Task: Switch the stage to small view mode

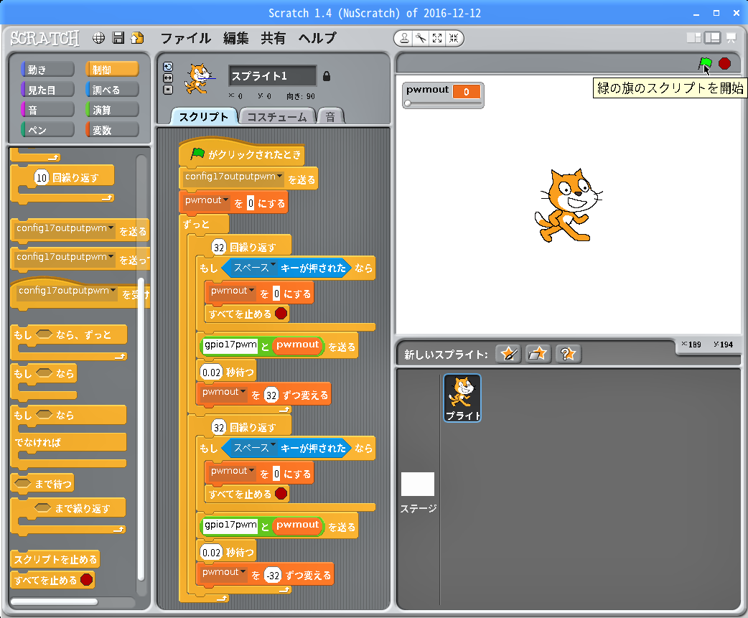Action: point(693,38)
